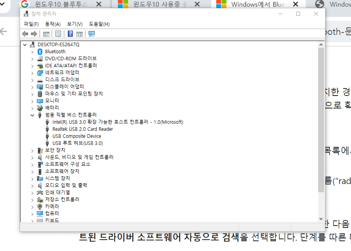The image size is (351, 251).
Task: Click the vertical scrollbar thumb in device tree
Action: click(x=321, y=120)
